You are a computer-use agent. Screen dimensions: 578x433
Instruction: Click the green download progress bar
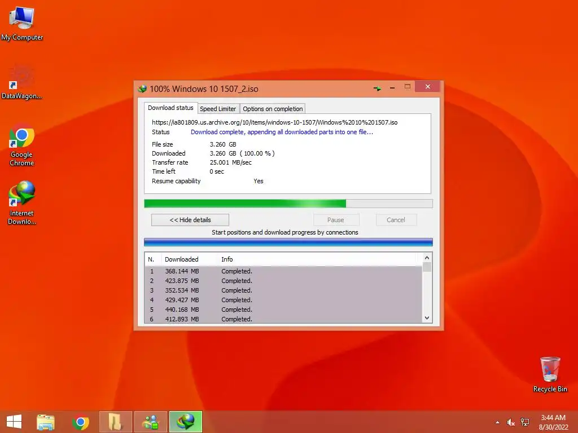[288, 204]
